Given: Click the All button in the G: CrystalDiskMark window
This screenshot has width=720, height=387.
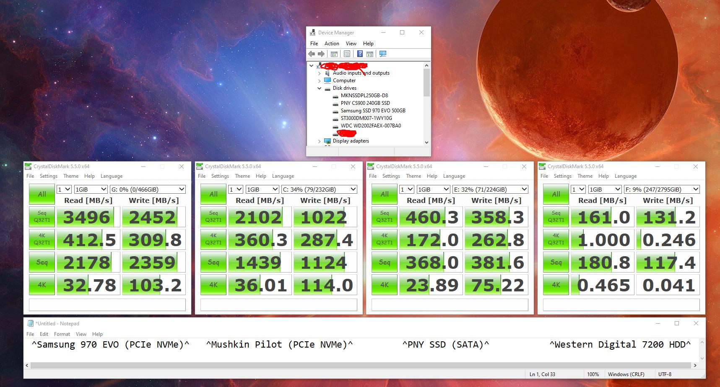Looking at the screenshot, I should coord(42,194).
